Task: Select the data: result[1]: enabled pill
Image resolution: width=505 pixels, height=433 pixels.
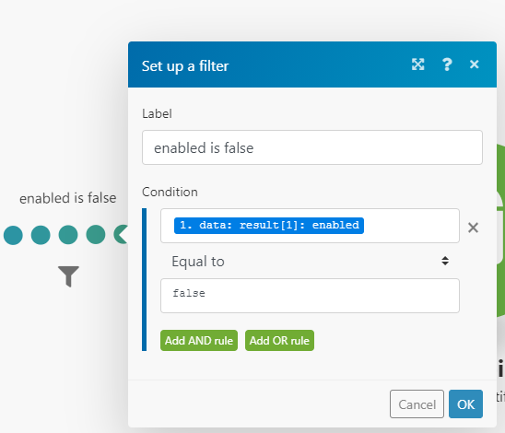Action: click(x=269, y=226)
